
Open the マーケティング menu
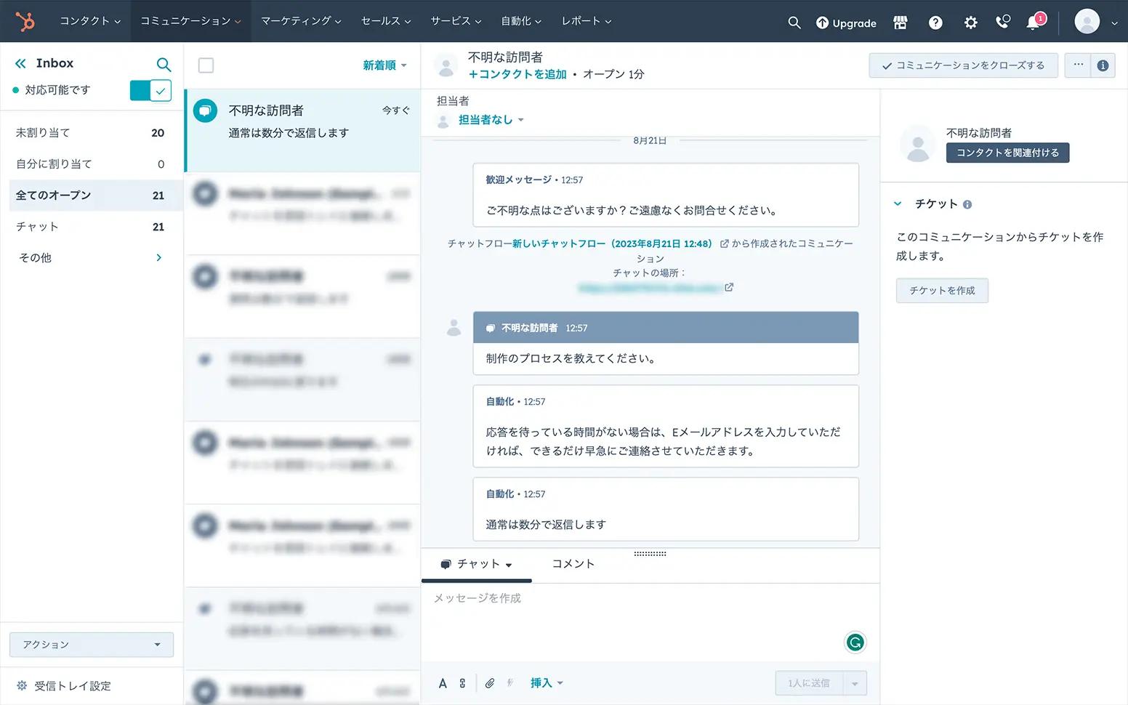(301, 21)
